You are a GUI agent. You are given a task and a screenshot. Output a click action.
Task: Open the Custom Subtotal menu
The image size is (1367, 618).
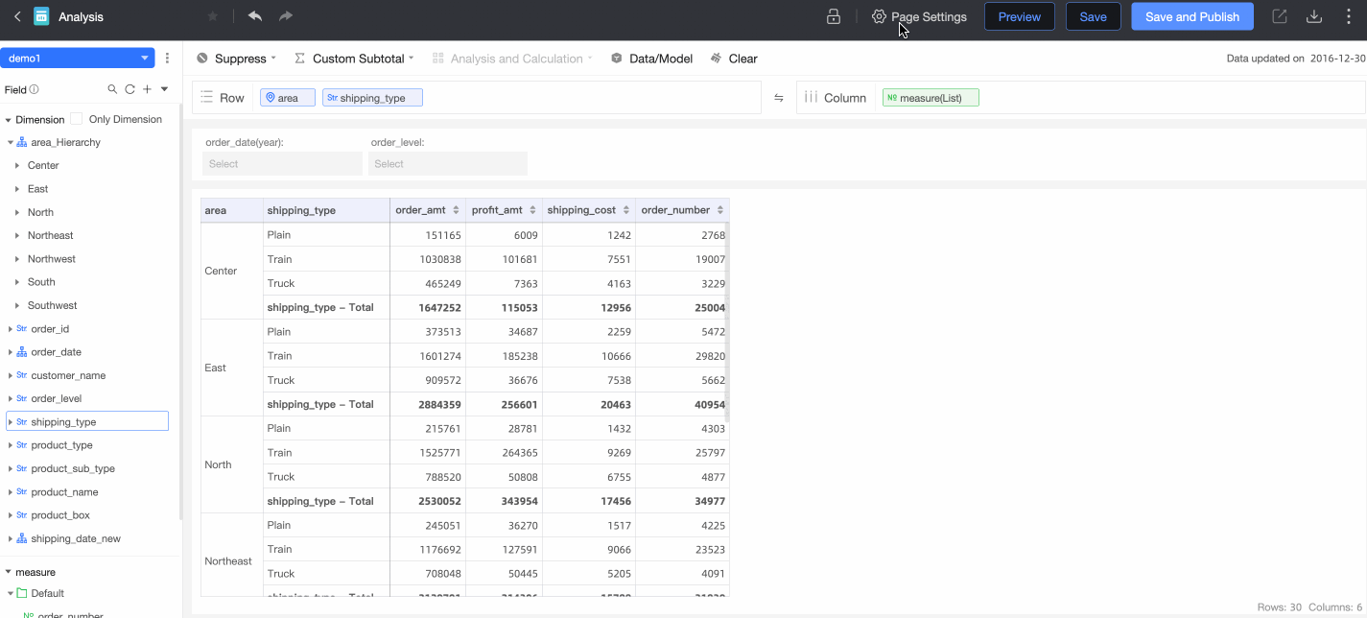(x=354, y=59)
